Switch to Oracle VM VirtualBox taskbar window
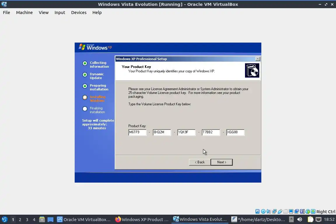This screenshot has height=224, width=336. (84, 220)
